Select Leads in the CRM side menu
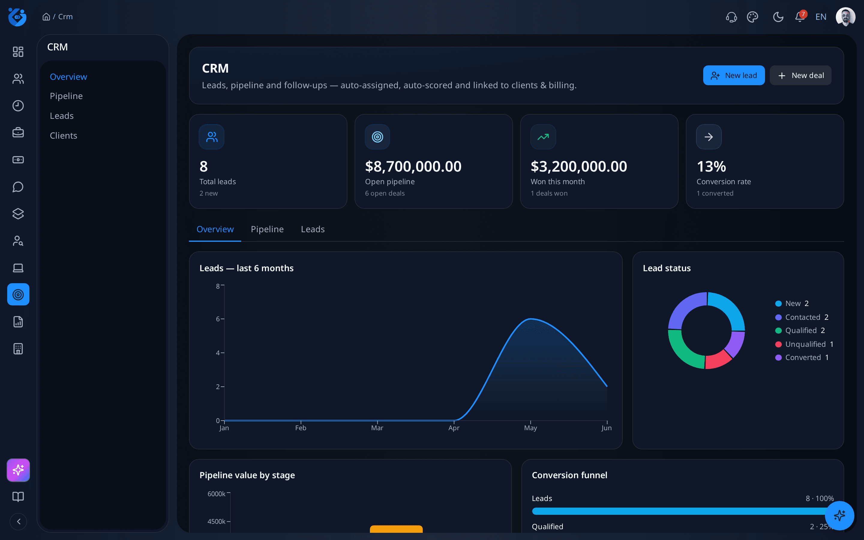Screen dimensions: 864x540 [x=61, y=116]
